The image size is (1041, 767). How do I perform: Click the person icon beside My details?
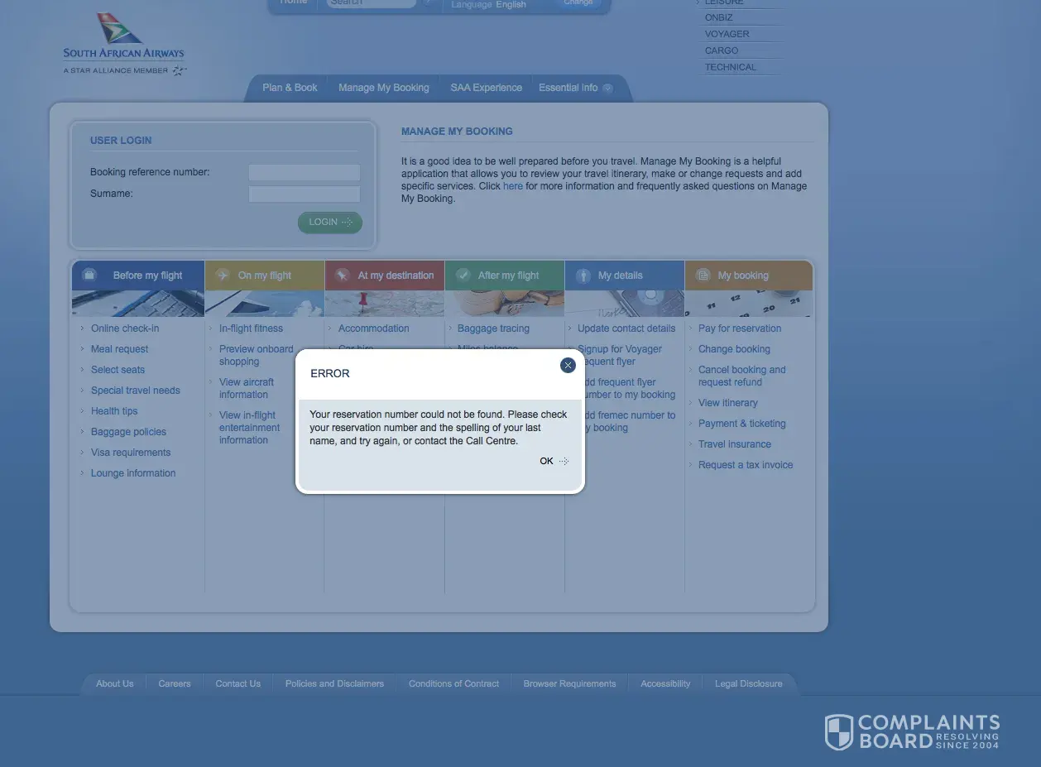click(583, 276)
